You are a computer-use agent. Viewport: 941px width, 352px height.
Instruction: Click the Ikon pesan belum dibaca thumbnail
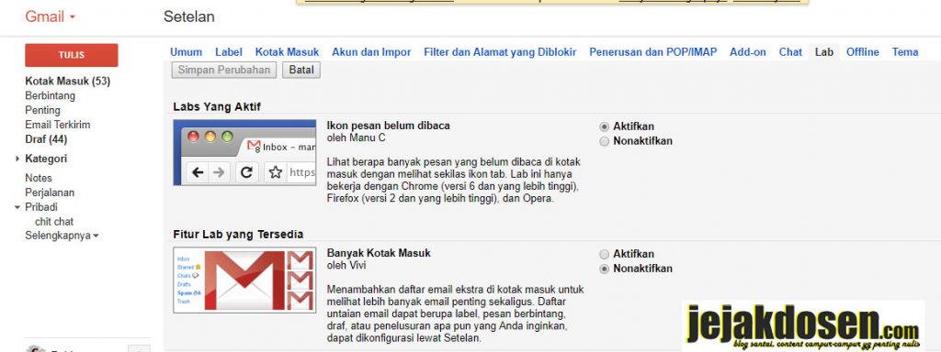click(244, 153)
